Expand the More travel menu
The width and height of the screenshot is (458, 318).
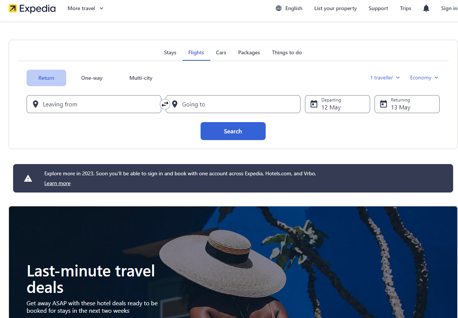[x=85, y=8]
